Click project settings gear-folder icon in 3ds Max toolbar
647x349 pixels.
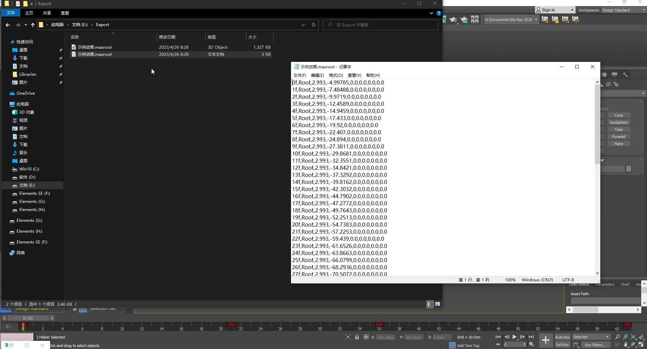coord(545,20)
